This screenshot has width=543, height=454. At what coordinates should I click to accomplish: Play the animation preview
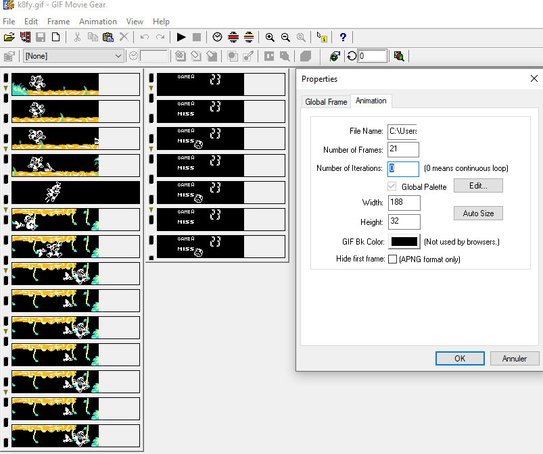click(181, 37)
